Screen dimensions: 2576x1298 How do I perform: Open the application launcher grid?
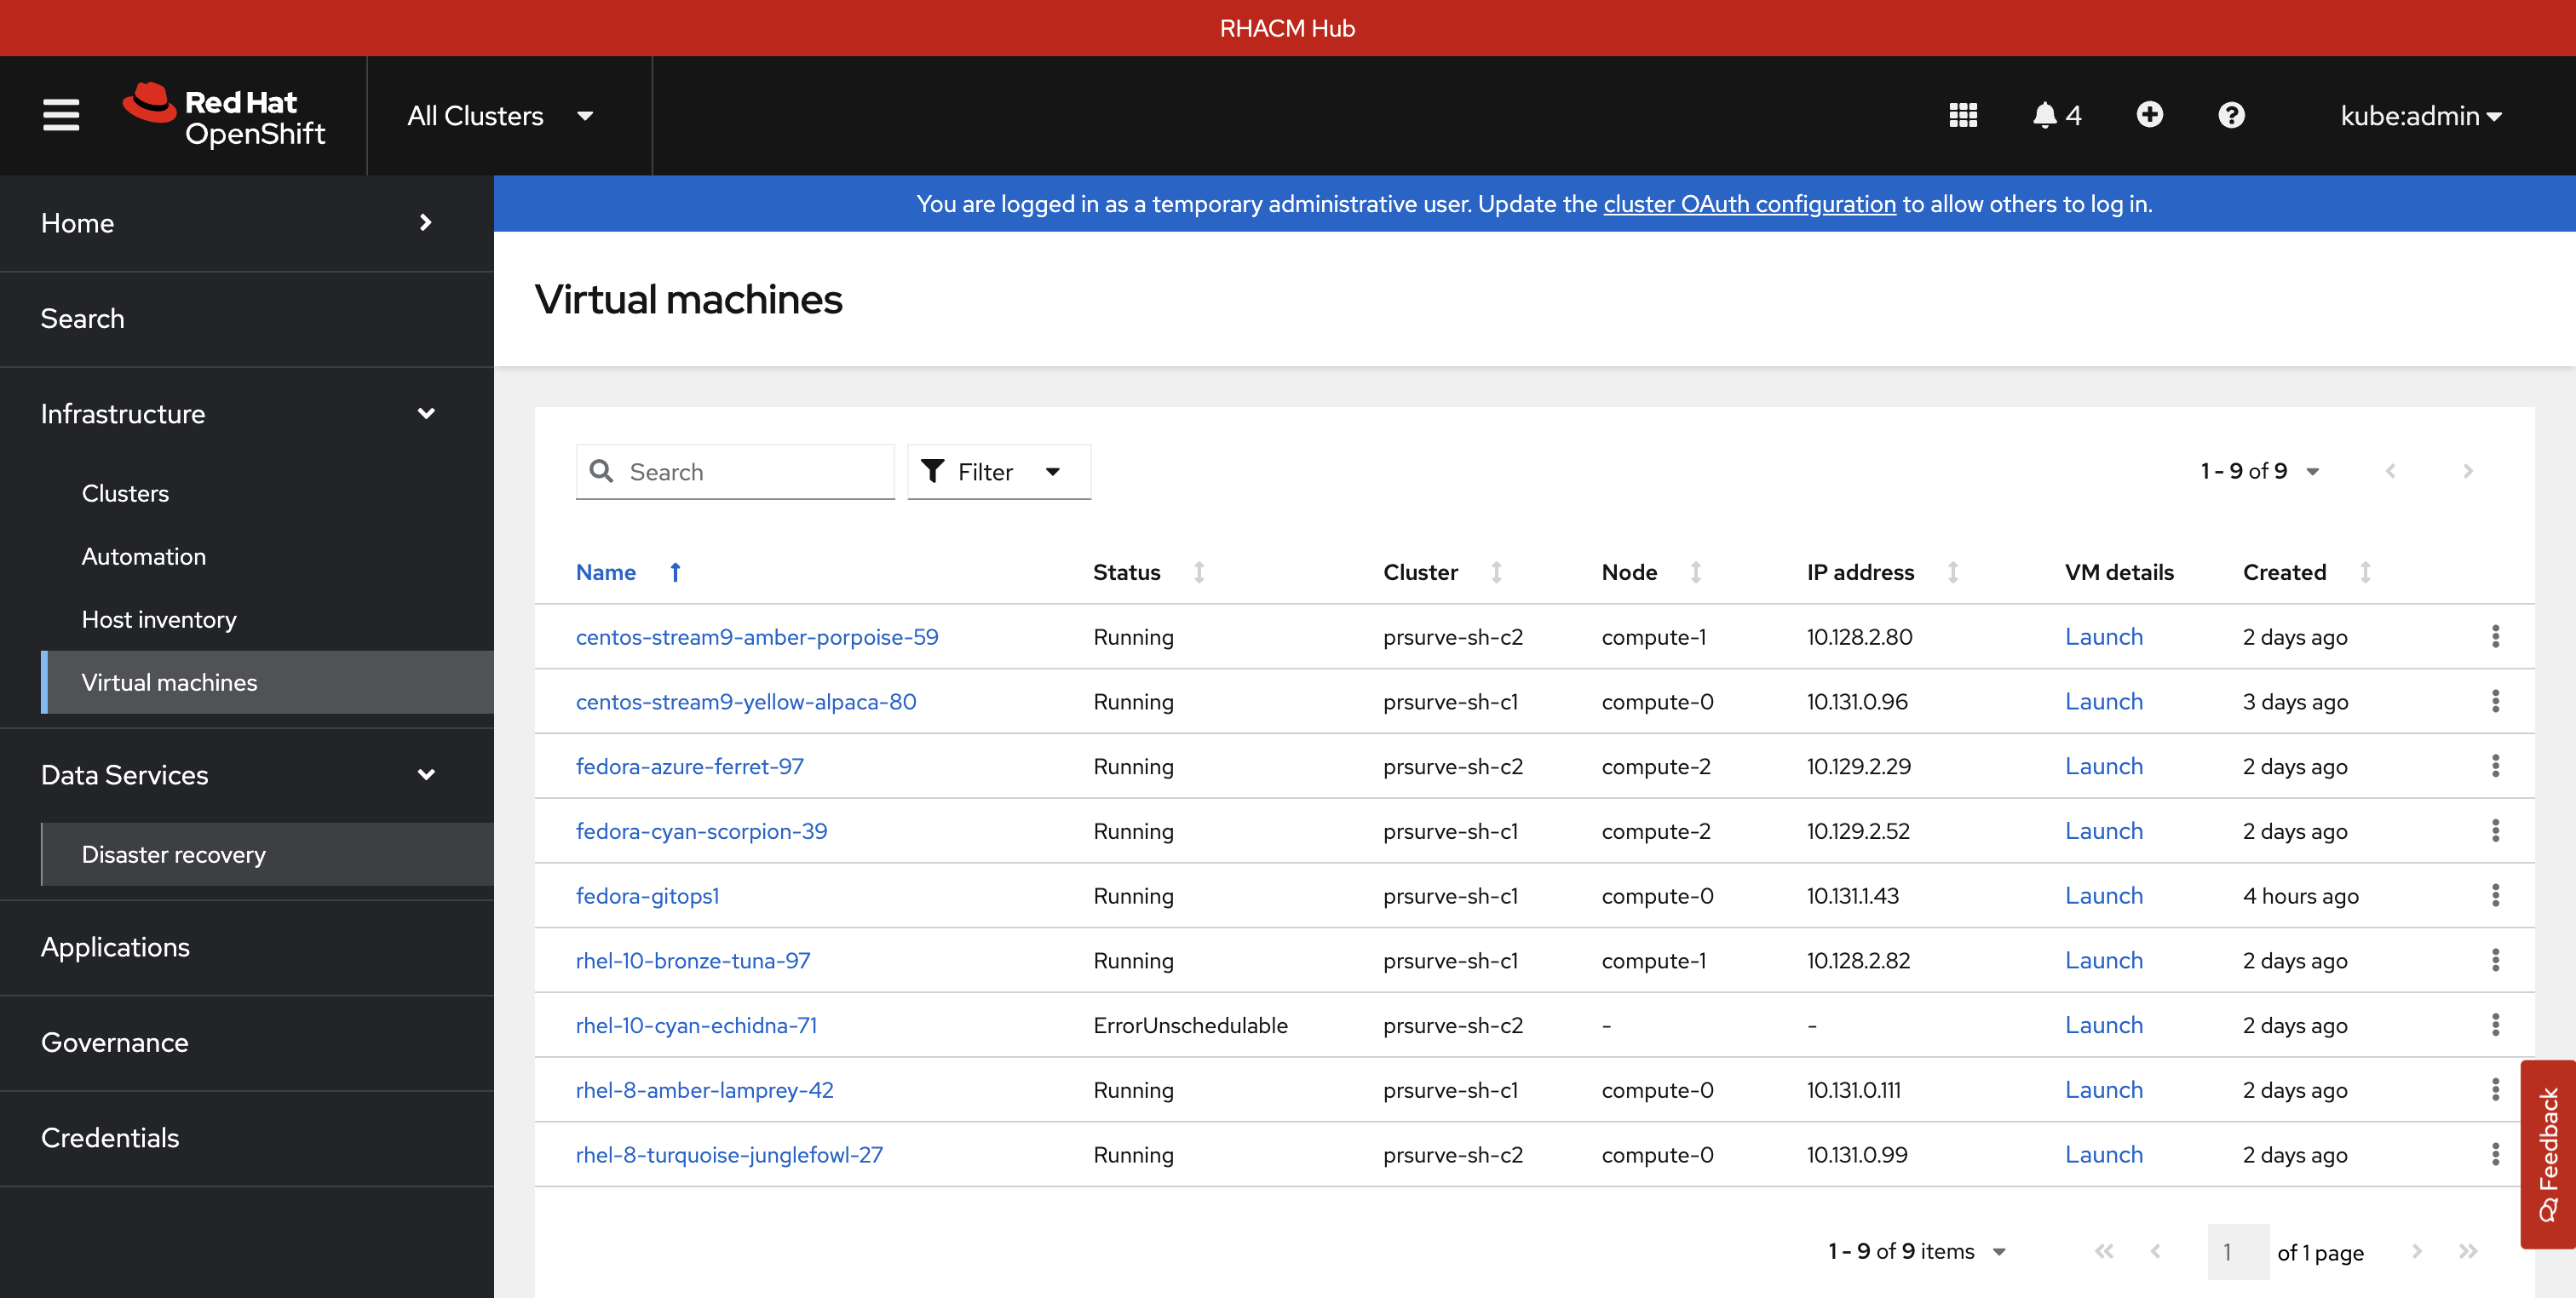(1963, 115)
